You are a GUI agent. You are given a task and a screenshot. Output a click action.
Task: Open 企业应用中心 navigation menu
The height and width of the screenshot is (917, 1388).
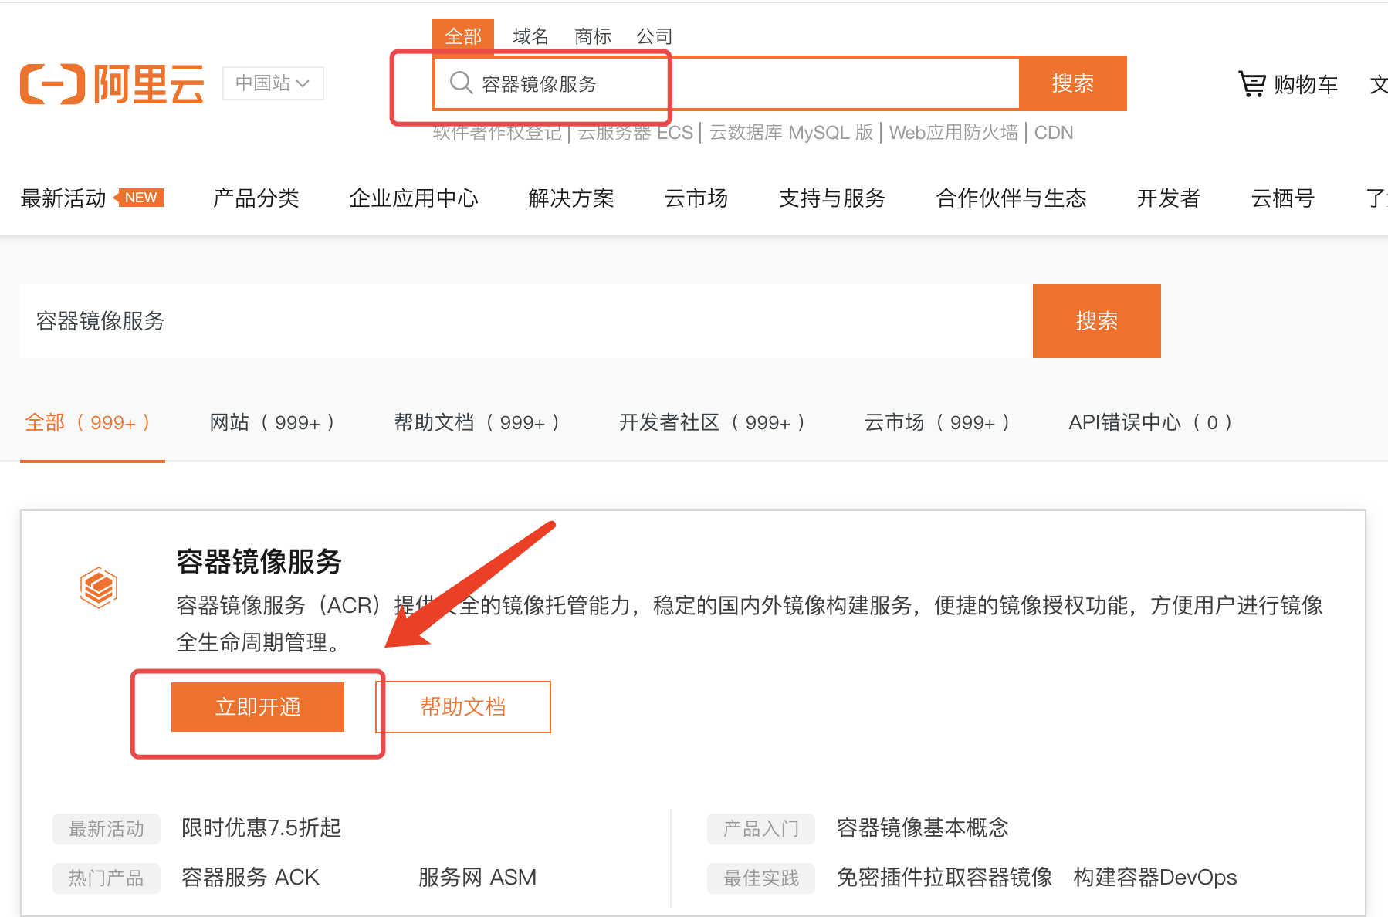point(414,198)
